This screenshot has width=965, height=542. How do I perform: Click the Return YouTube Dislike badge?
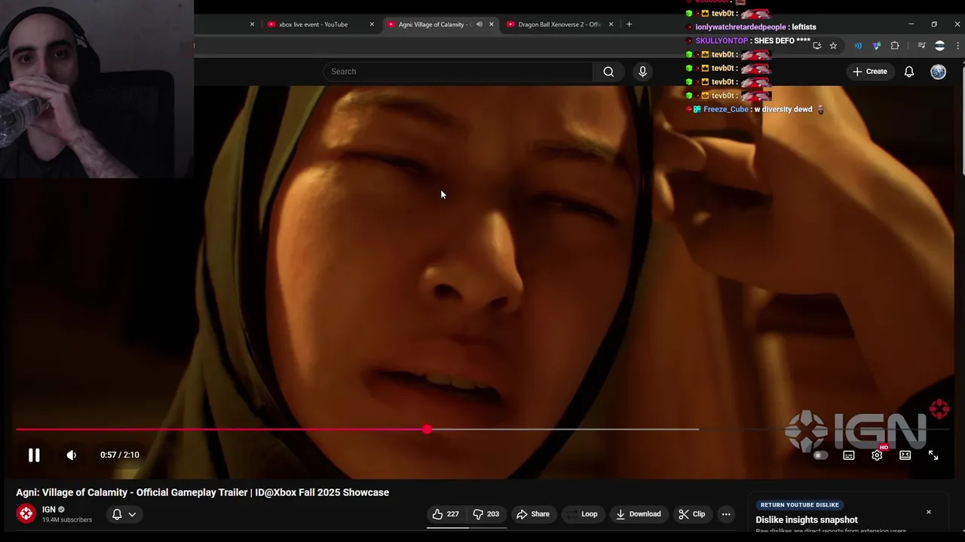[x=799, y=505]
